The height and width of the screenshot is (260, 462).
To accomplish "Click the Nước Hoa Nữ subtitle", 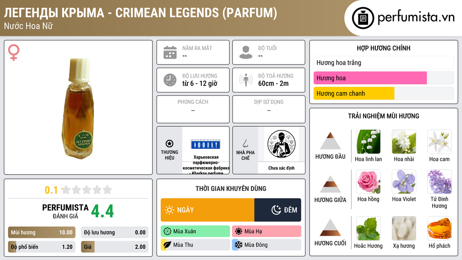I will (x=28, y=26).
